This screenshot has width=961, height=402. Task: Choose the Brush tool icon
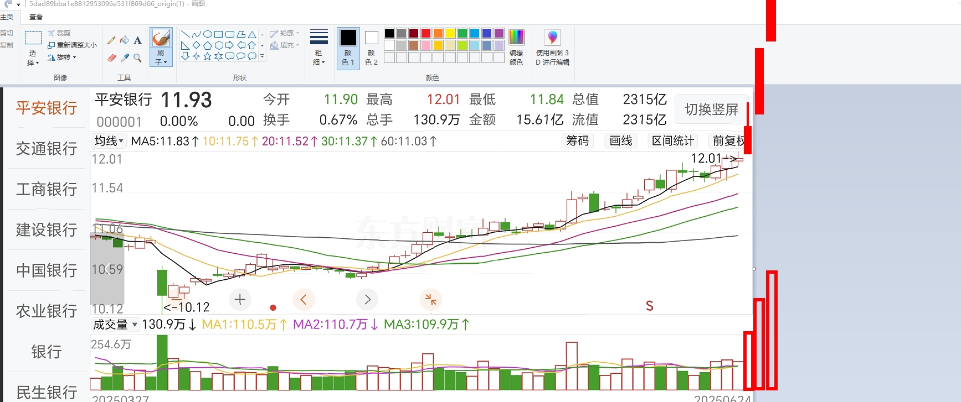click(161, 38)
